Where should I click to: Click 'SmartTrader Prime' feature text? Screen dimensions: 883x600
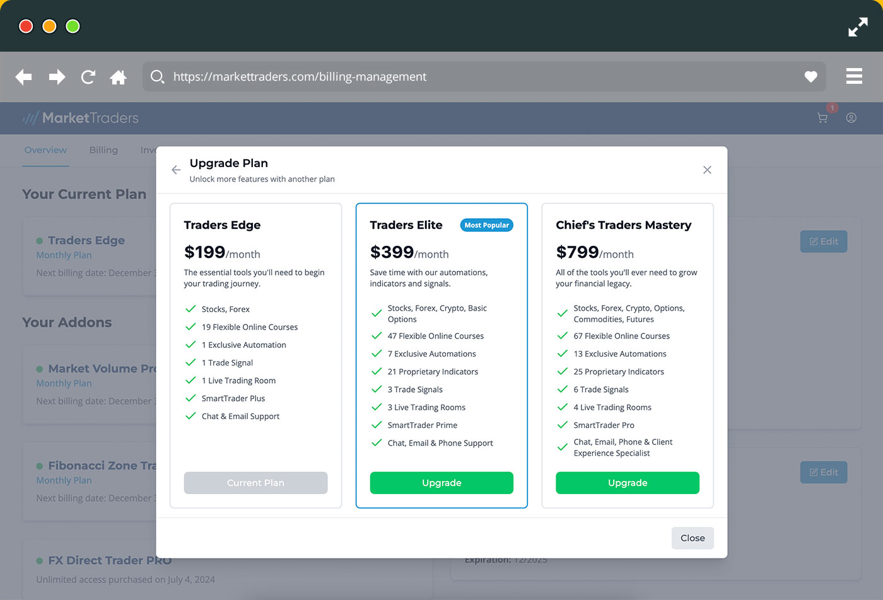click(x=423, y=425)
